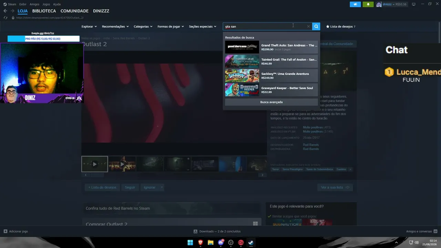The width and height of the screenshot is (441, 248).
Task: Go back with the Steam back arrow
Action: point(5,11)
